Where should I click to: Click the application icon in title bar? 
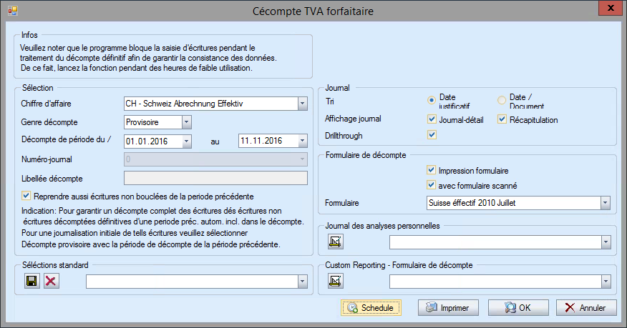tap(12, 11)
